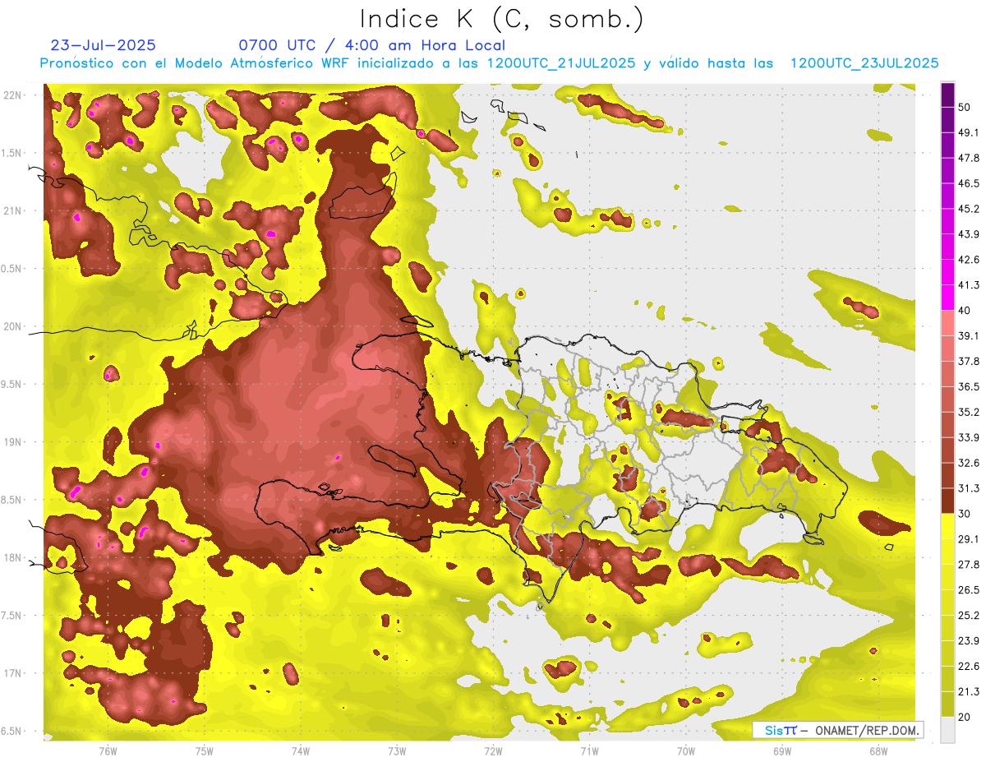Click the dark purple colorbar segment at the top near 50
Image resolution: width=986 pixels, height=762 pixels.
(x=947, y=96)
